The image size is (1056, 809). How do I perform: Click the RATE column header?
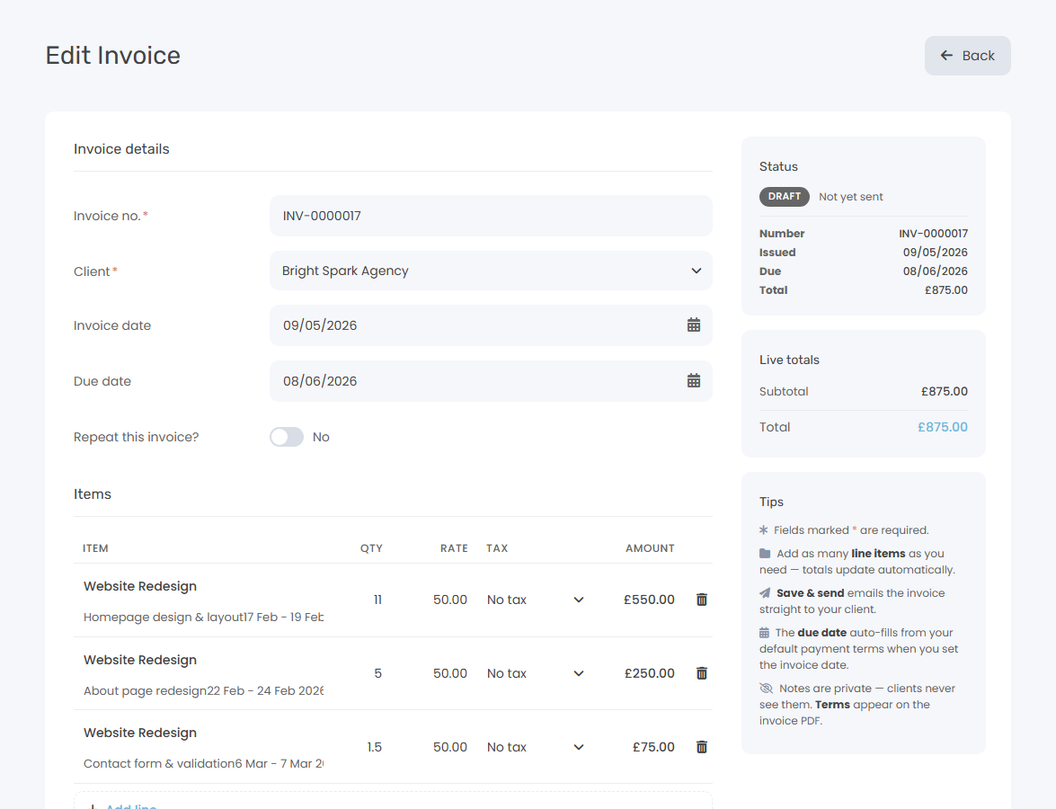click(x=454, y=548)
